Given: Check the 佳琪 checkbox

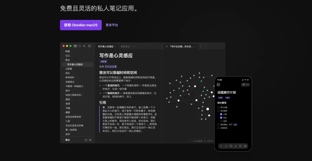Looking at the screenshot, I should (221, 121).
